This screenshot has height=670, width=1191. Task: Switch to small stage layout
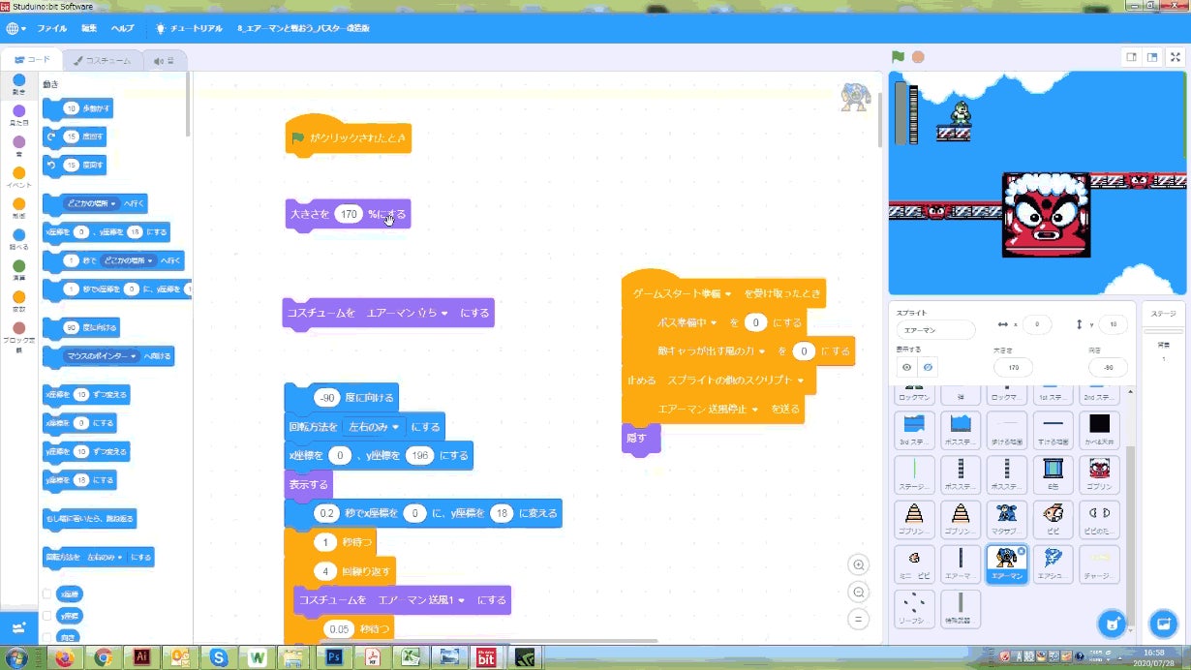(1131, 57)
